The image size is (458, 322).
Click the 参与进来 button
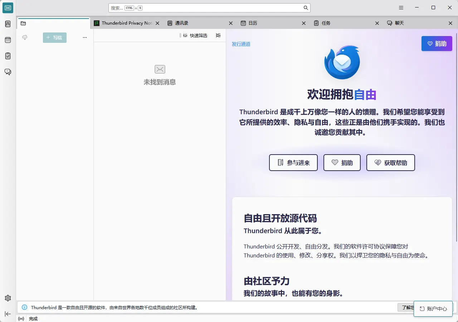coord(293,163)
